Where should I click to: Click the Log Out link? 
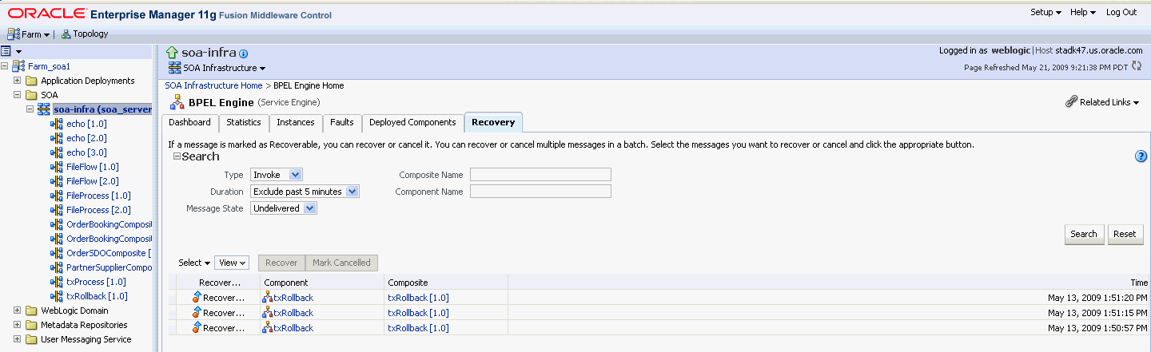[x=1121, y=12]
